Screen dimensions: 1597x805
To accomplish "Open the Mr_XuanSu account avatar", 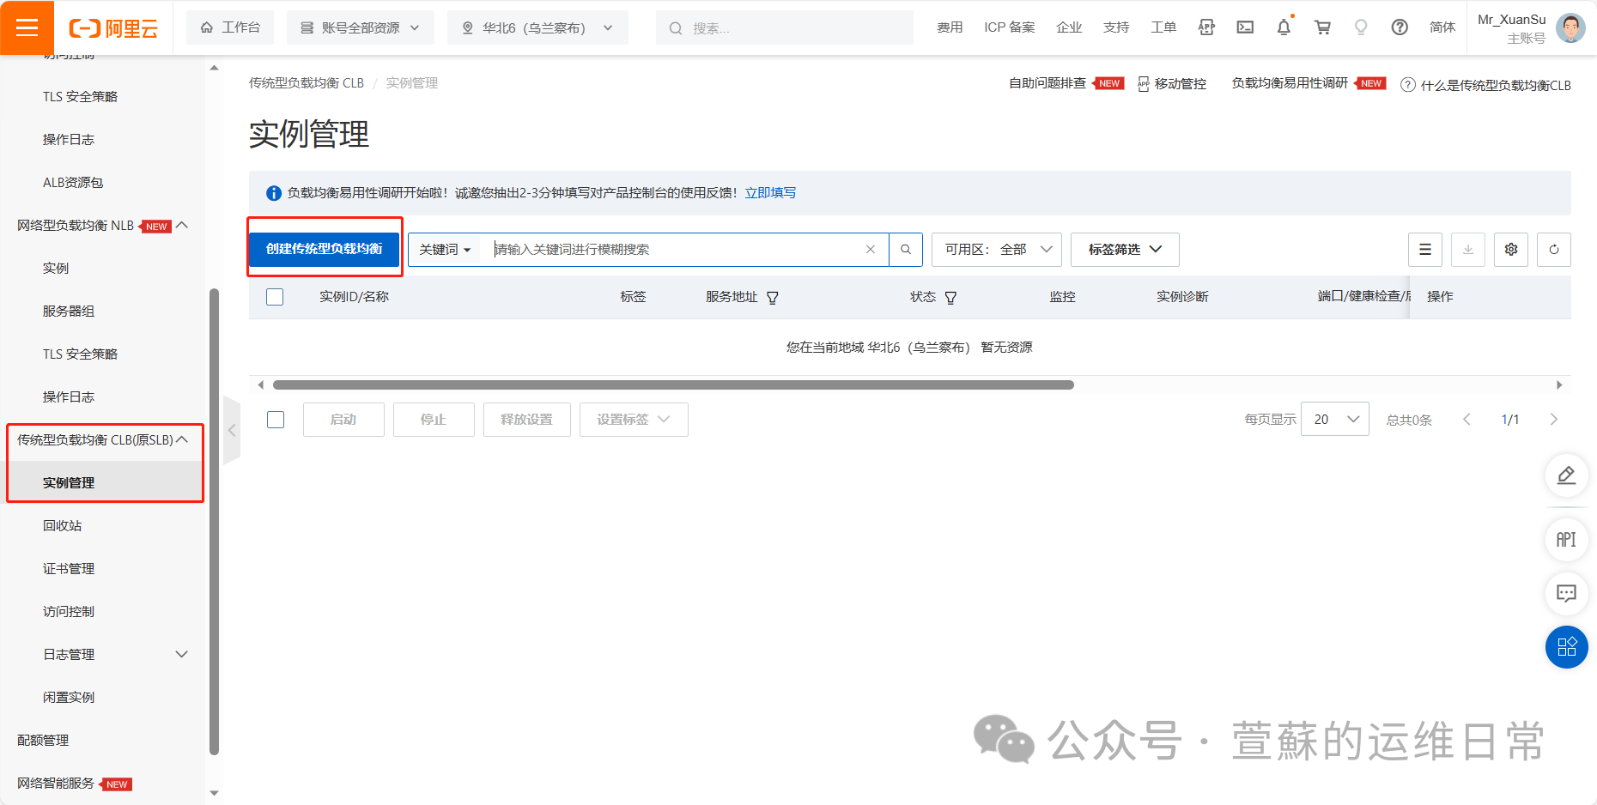I will pos(1570,27).
